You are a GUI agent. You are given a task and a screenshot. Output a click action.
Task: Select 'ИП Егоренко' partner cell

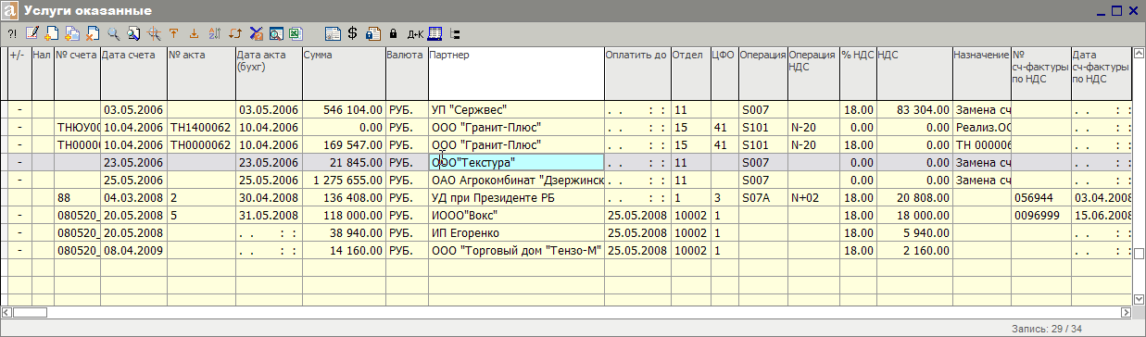(x=516, y=232)
